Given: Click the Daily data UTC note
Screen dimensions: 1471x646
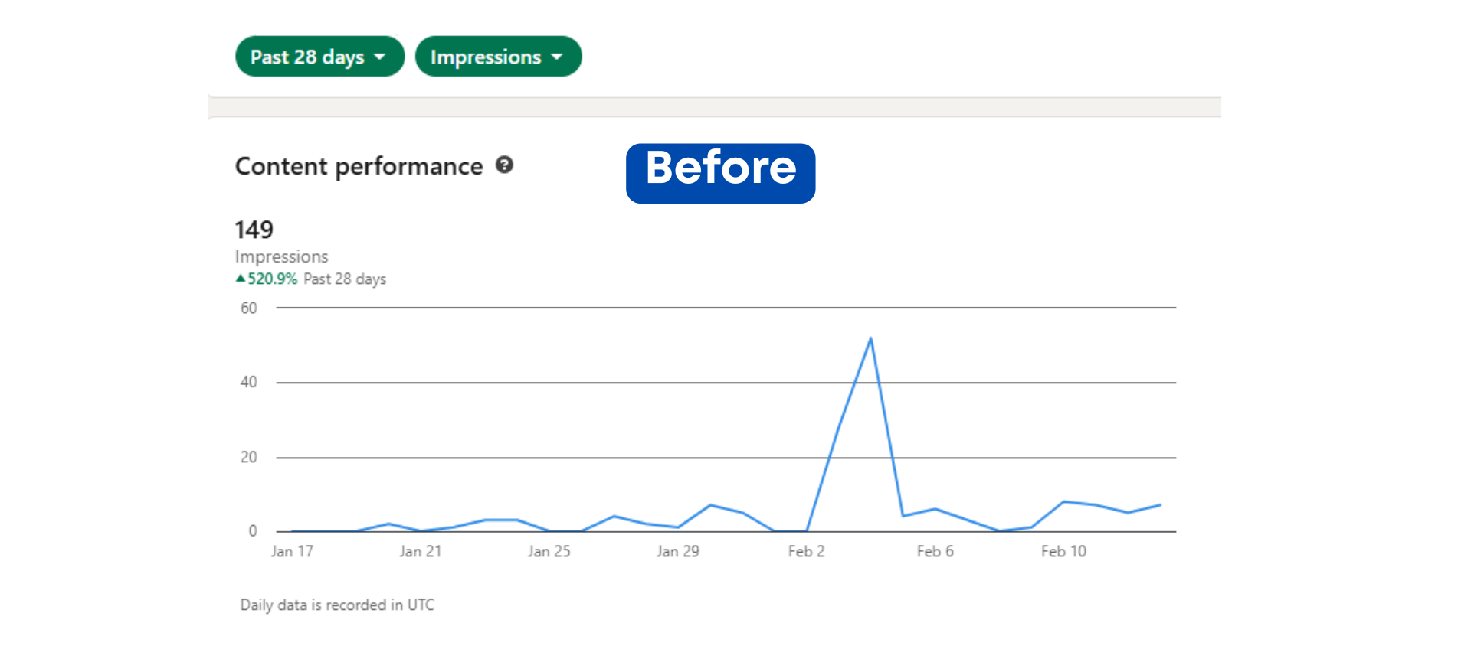Looking at the screenshot, I should [x=337, y=605].
